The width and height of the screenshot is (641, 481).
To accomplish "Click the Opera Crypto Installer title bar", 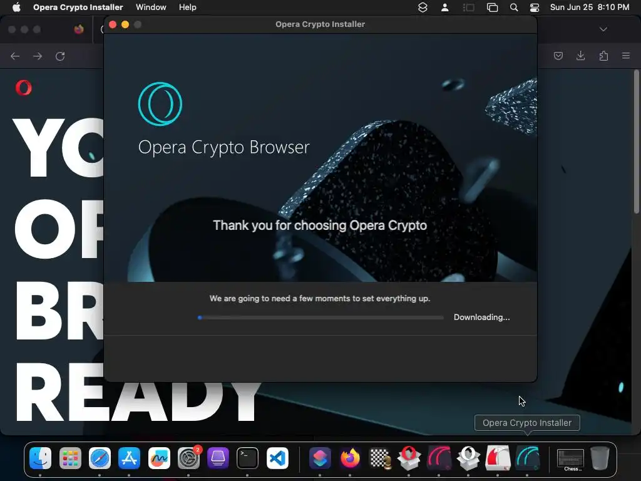I will point(320,24).
